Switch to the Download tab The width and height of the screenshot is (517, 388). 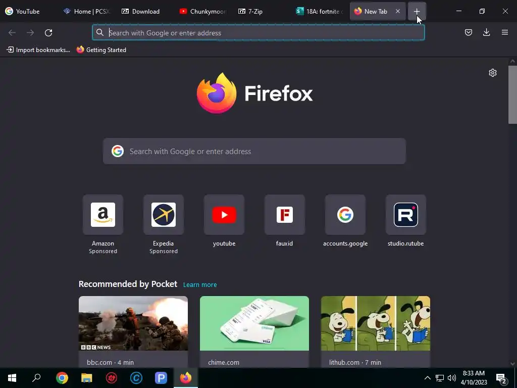tap(145, 11)
